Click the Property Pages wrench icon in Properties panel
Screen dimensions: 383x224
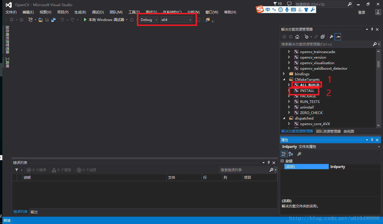[299, 154]
